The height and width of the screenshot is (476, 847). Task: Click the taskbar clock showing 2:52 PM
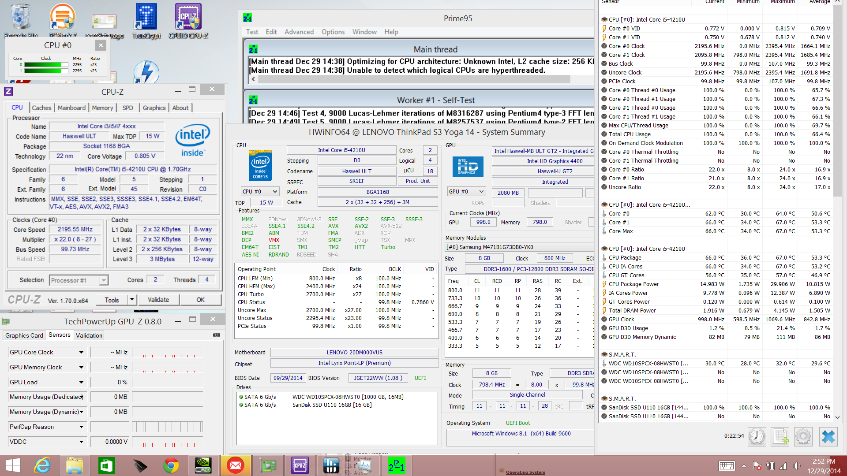pyautogui.click(x=824, y=466)
